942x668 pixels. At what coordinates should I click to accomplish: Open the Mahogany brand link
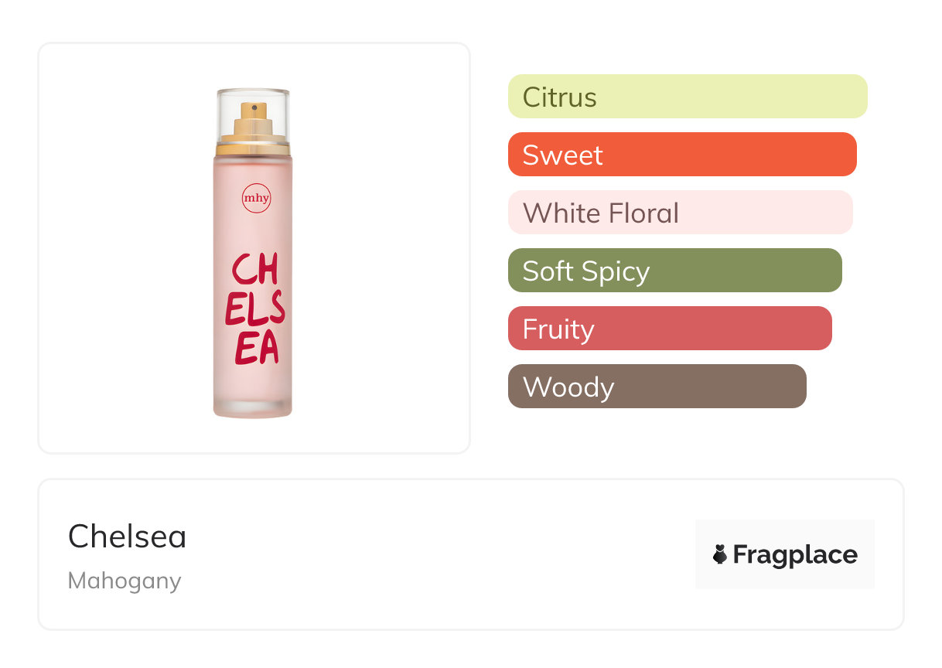tap(125, 581)
